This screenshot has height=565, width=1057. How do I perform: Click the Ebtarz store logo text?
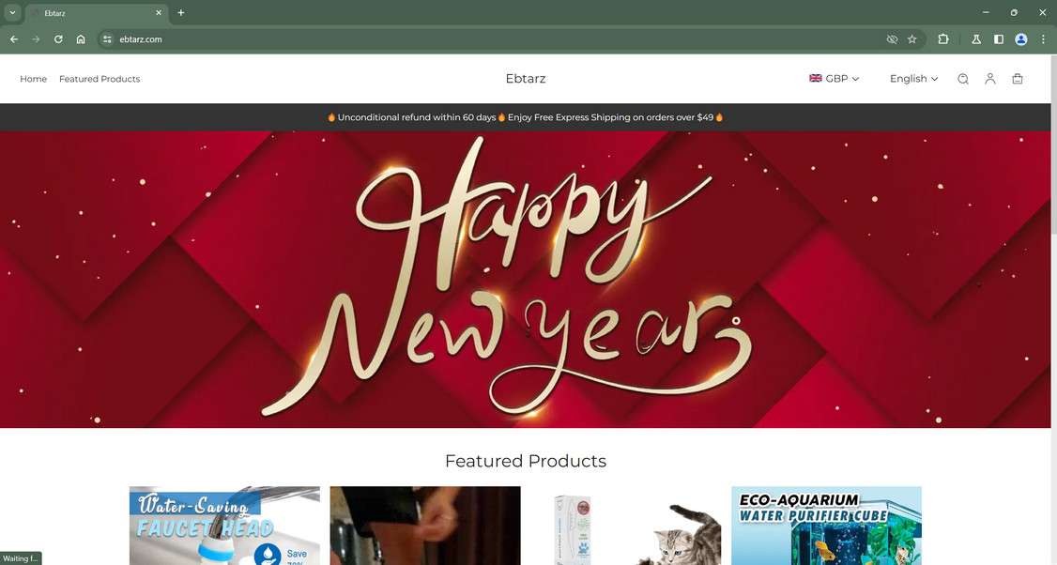pyautogui.click(x=526, y=79)
